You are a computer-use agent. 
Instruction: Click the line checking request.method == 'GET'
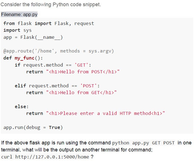click(53, 65)
